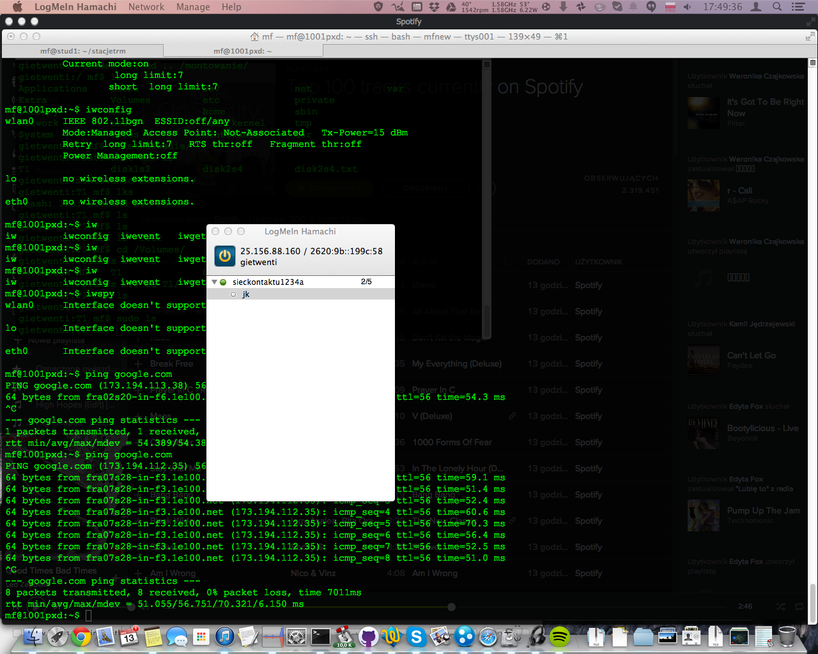Image resolution: width=818 pixels, height=654 pixels.
Task: Click the sieckontaktu1234a network name
Action: tap(268, 282)
